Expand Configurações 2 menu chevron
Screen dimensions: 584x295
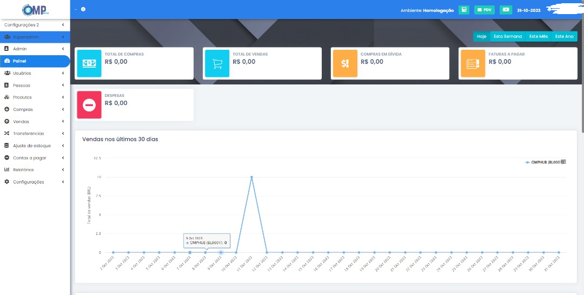point(63,25)
